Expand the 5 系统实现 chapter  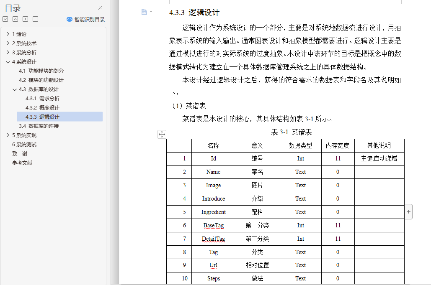(8, 135)
